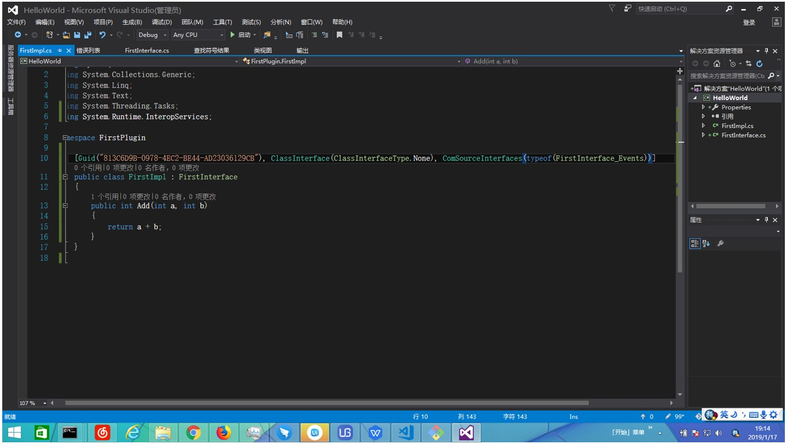The height and width of the screenshot is (444, 786).
Task: Click the Solution Explorer horizontal scrollbar
Action: pyautogui.click(x=731, y=206)
